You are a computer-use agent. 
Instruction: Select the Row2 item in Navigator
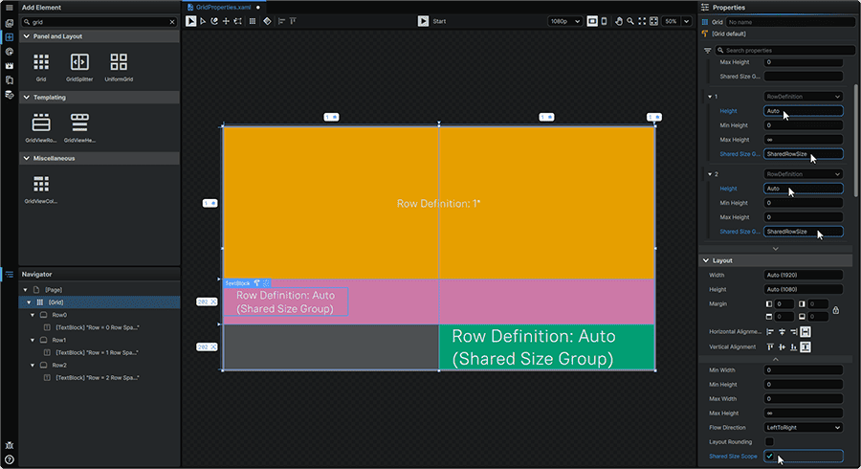tap(59, 366)
